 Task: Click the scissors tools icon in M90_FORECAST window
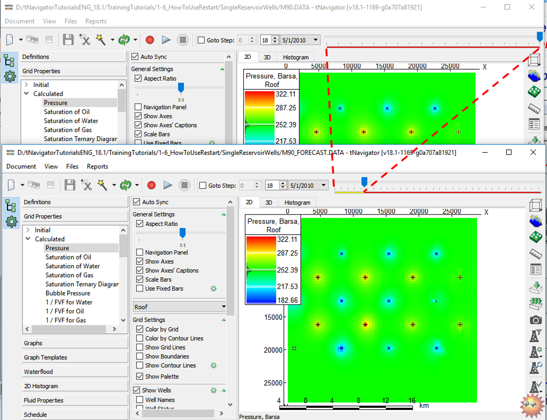tap(86, 185)
